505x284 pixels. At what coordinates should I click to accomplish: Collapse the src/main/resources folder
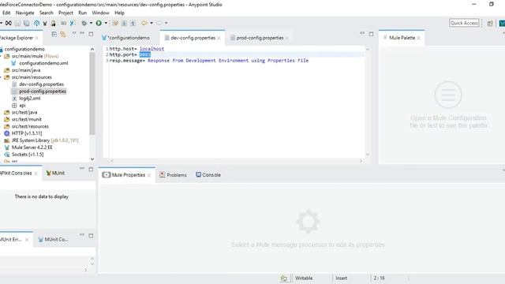pyautogui.click(x=1, y=77)
